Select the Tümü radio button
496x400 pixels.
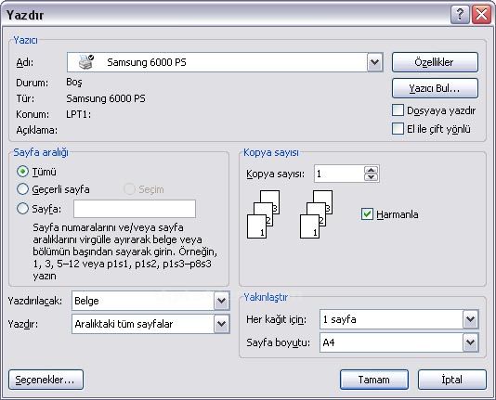point(22,172)
